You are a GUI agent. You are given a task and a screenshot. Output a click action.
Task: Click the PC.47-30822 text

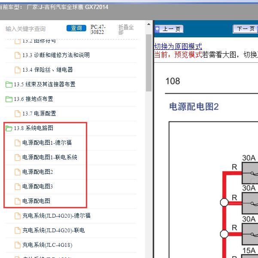[x=98, y=30]
